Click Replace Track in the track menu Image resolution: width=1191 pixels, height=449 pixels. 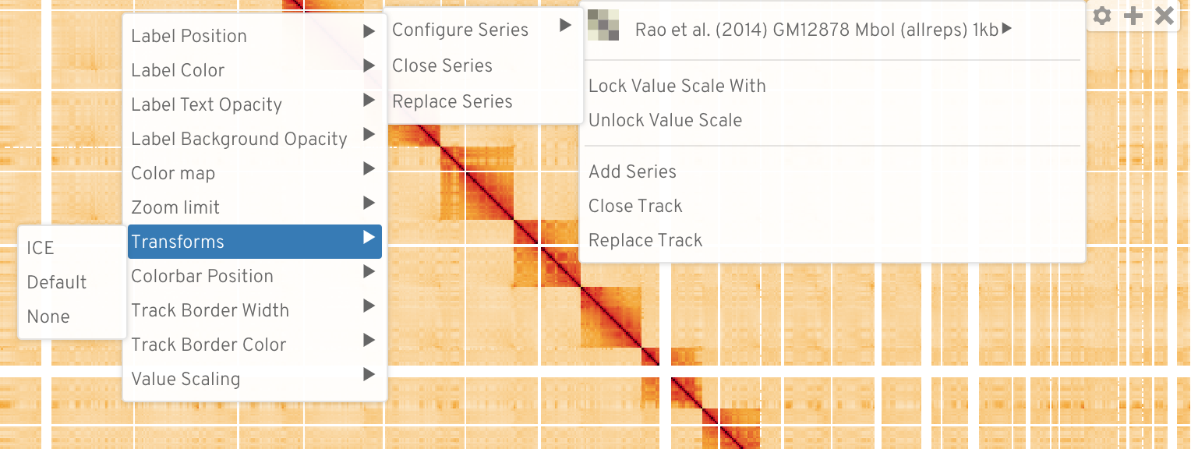coord(645,240)
